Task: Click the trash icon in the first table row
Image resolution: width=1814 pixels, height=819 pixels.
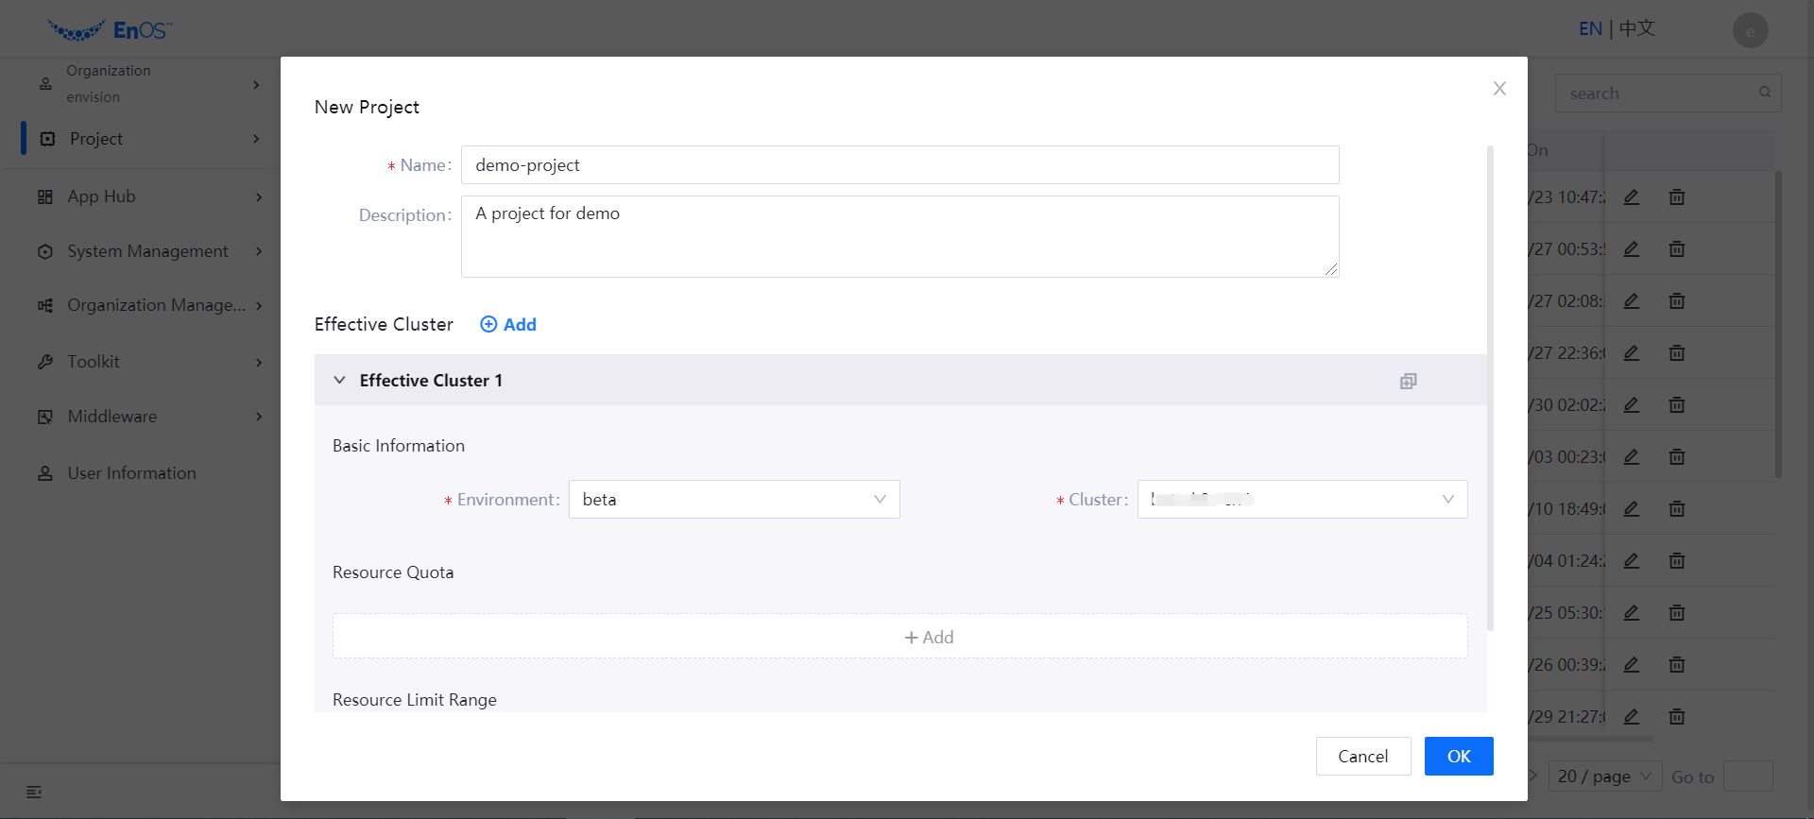Action: point(1676,197)
